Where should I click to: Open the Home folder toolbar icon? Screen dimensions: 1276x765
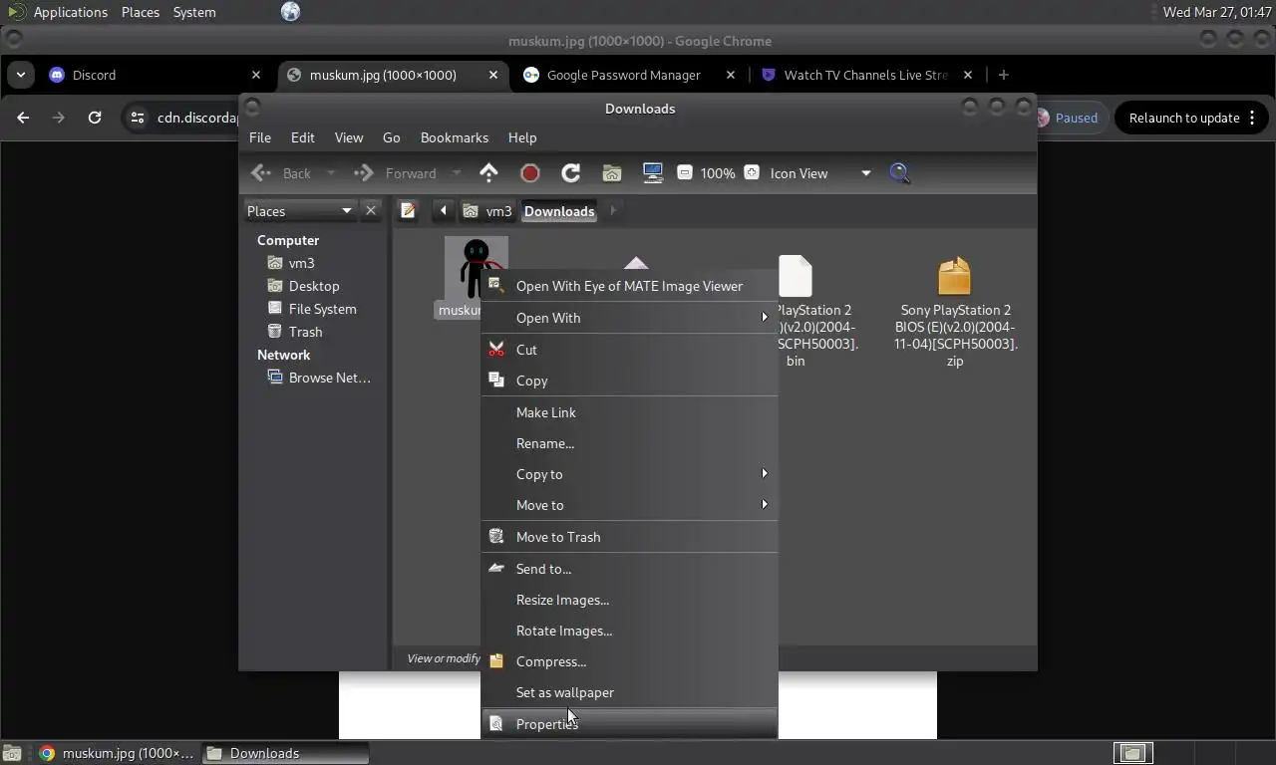click(612, 173)
